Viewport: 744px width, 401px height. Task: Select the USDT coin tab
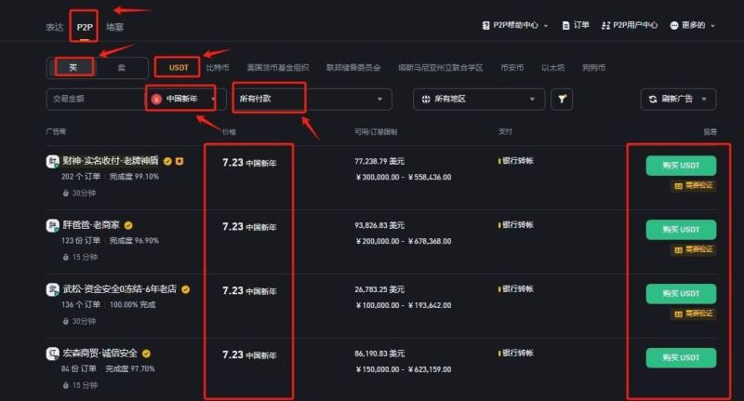click(x=179, y=67)
